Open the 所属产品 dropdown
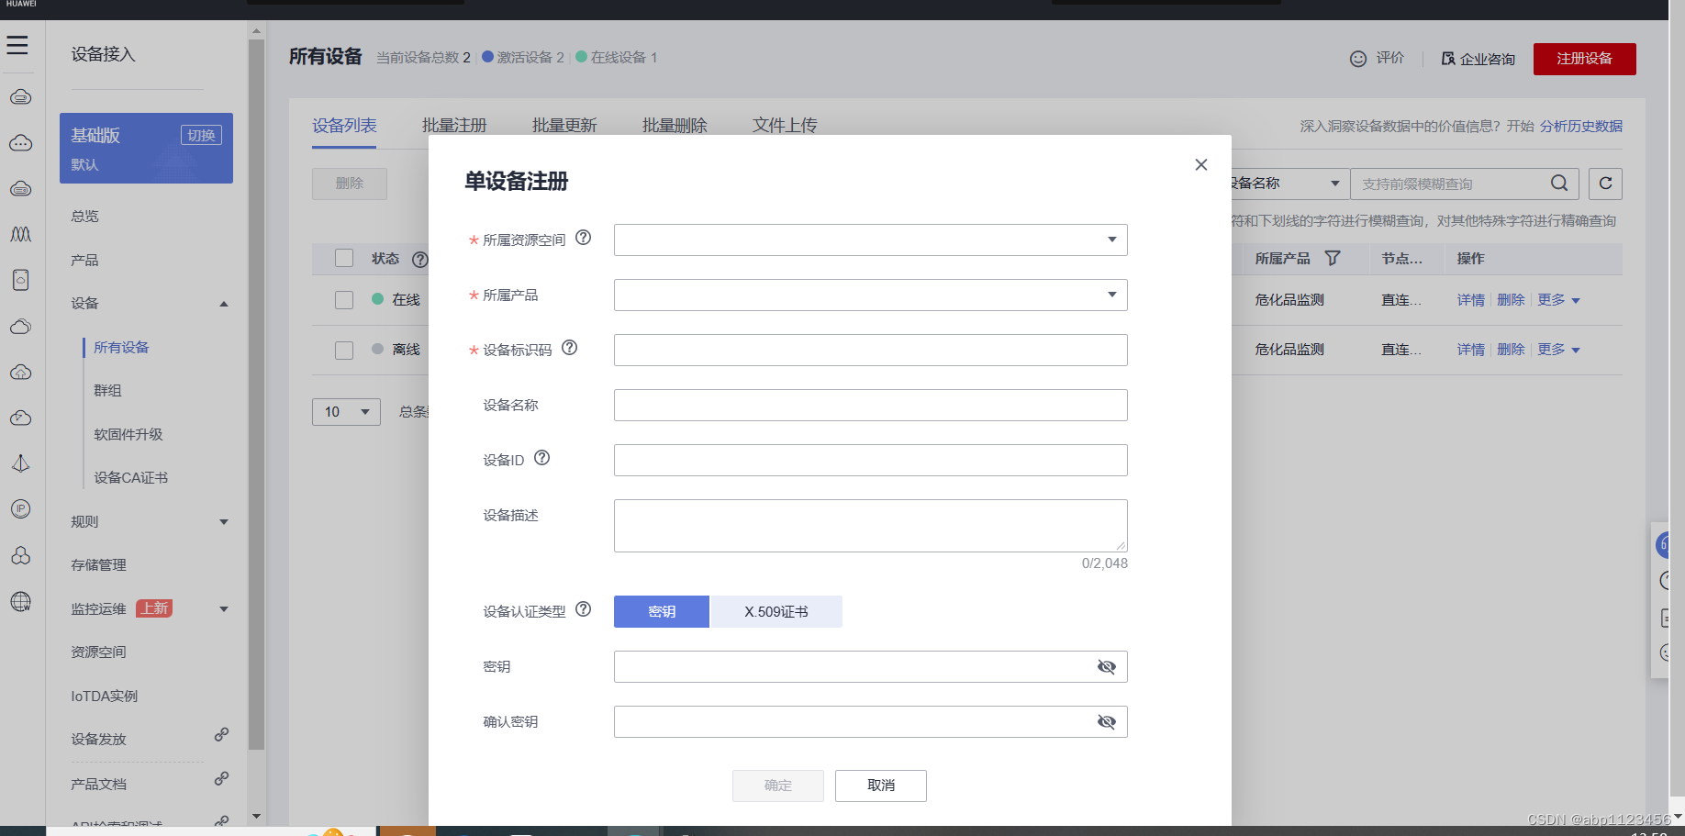This screenshot has height=836, width=1685. tap(871, 295)
